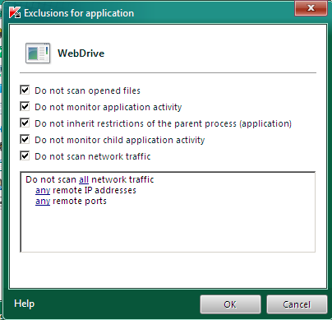Open the "any" remote IP addresses link
This screenshot has height=320, width=332.
(43, 190)
